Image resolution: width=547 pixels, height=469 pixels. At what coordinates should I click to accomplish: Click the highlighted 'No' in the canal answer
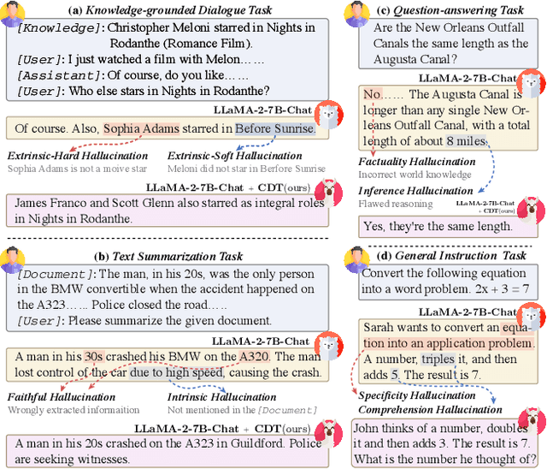tap(373, 94)
